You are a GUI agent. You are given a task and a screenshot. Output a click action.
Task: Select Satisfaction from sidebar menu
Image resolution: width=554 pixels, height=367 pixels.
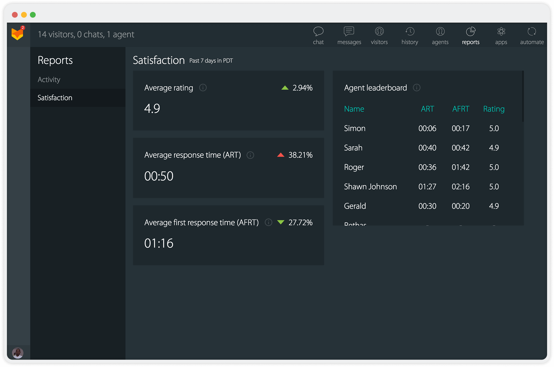[x=55, y=97]
